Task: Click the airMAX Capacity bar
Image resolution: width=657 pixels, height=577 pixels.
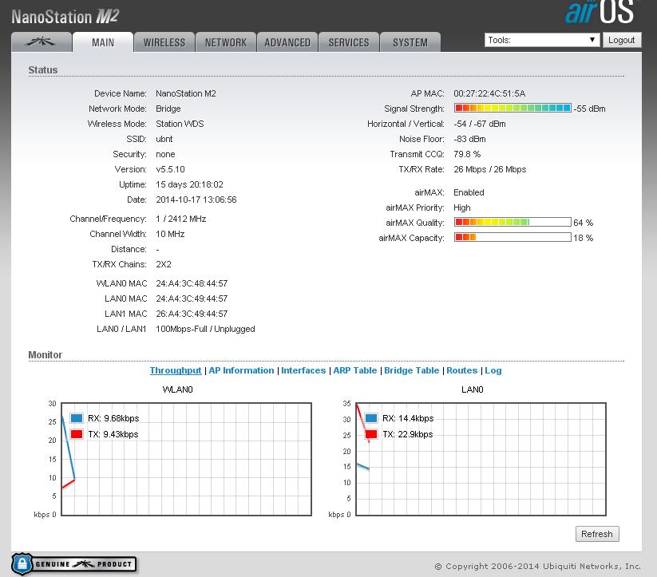Action: [x=513, y=238]
